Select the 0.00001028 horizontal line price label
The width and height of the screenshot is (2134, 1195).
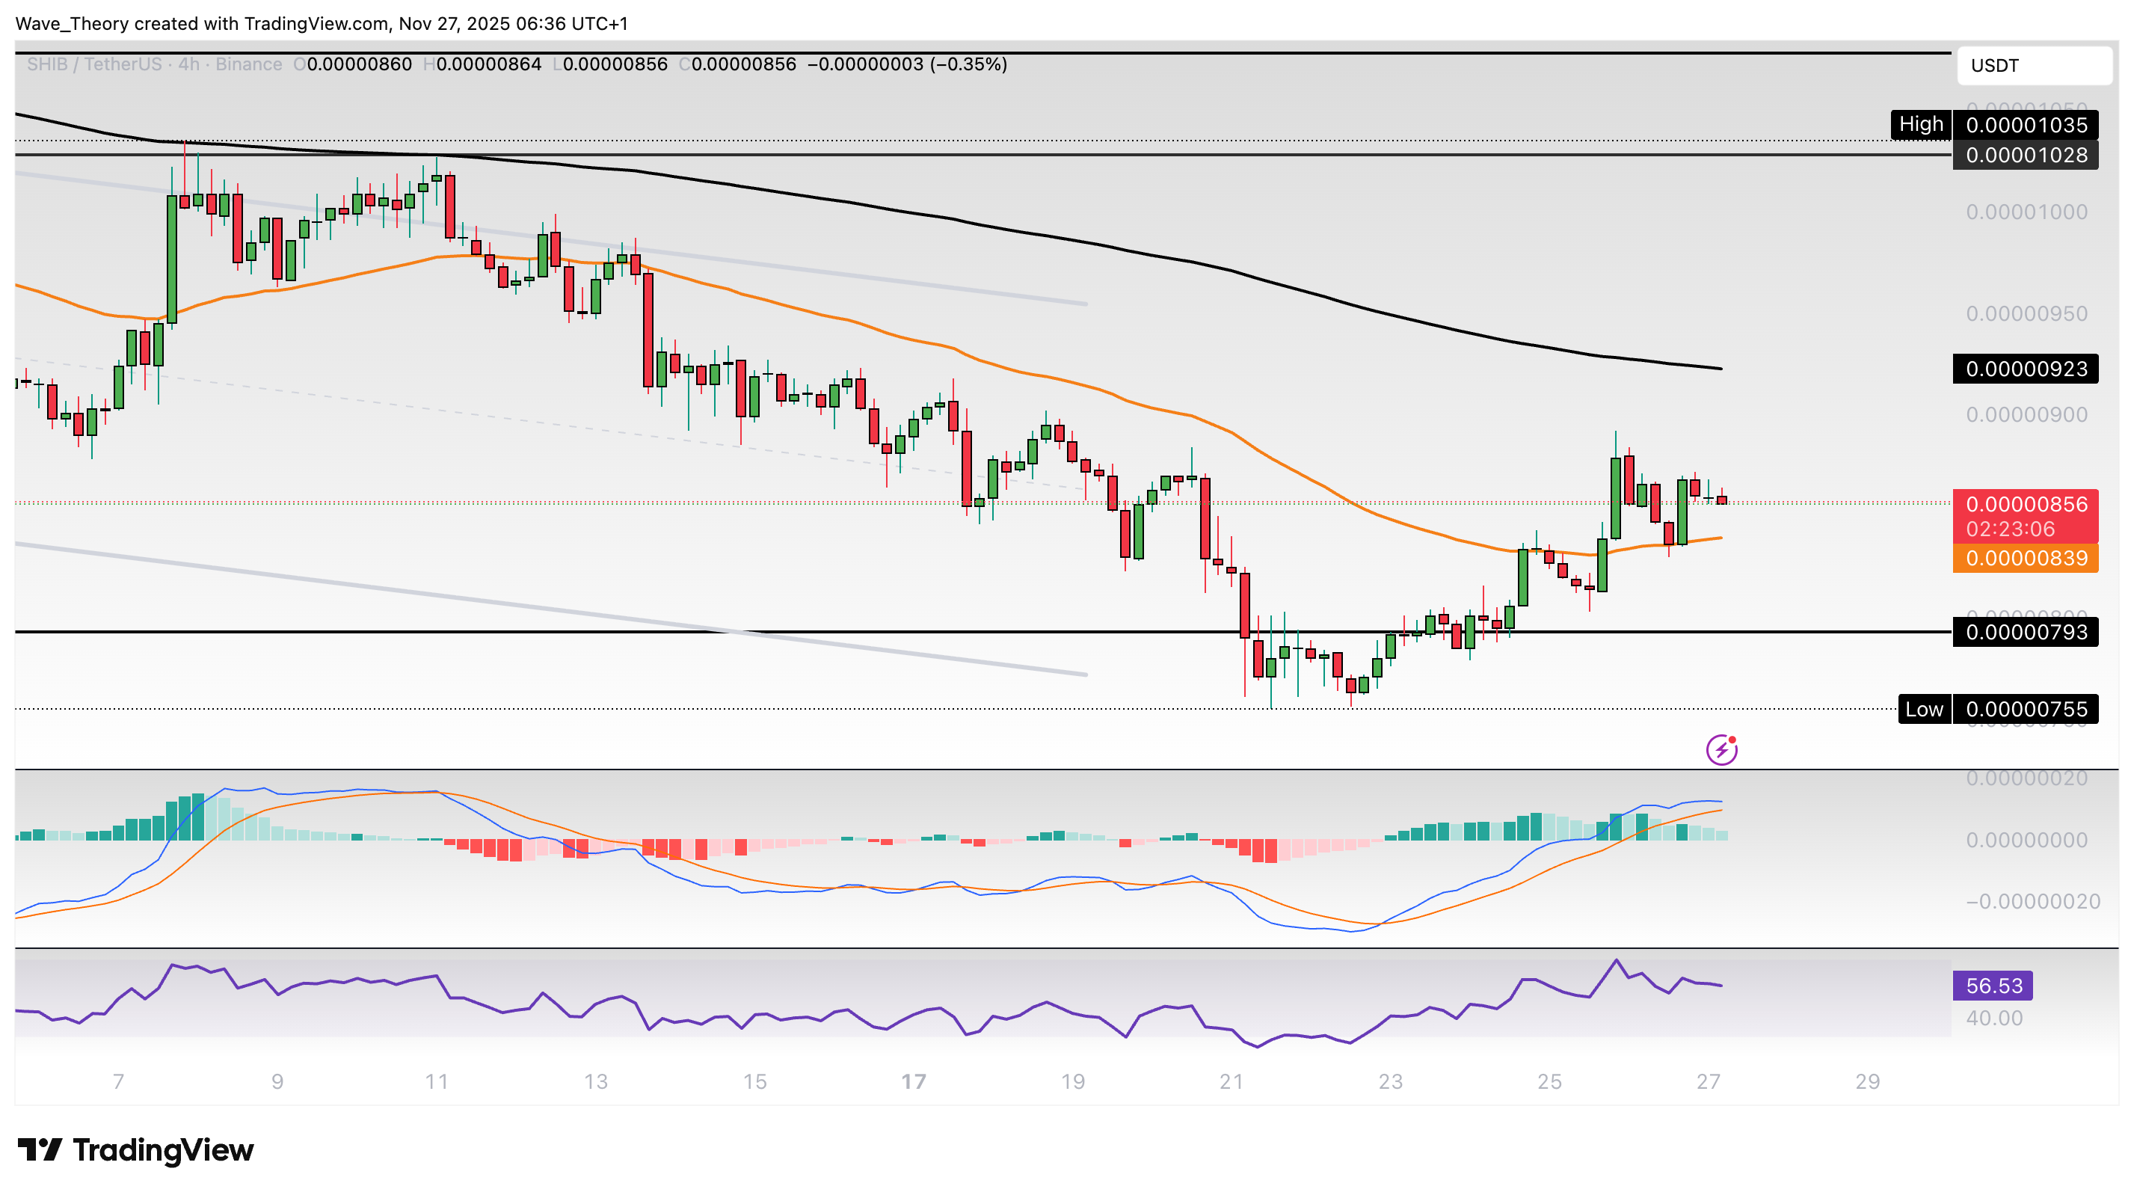[2026, 155]
